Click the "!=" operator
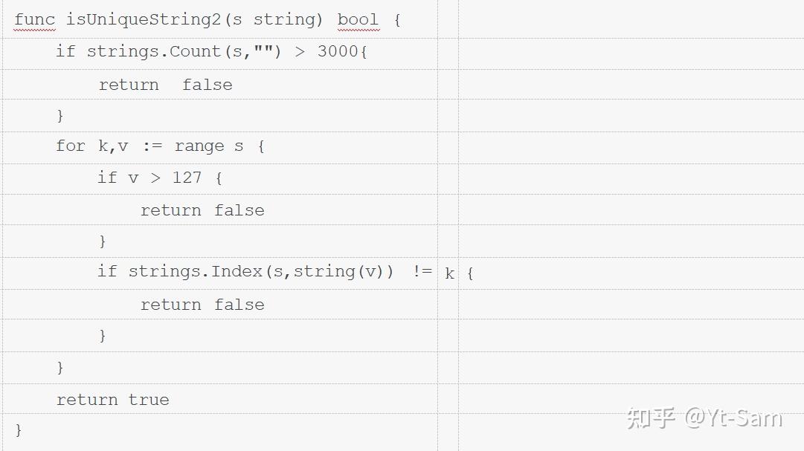Screen dimensions: 804x451 [x=422, y=271]
